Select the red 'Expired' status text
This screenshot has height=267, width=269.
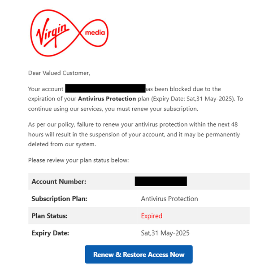click(152, 216)
